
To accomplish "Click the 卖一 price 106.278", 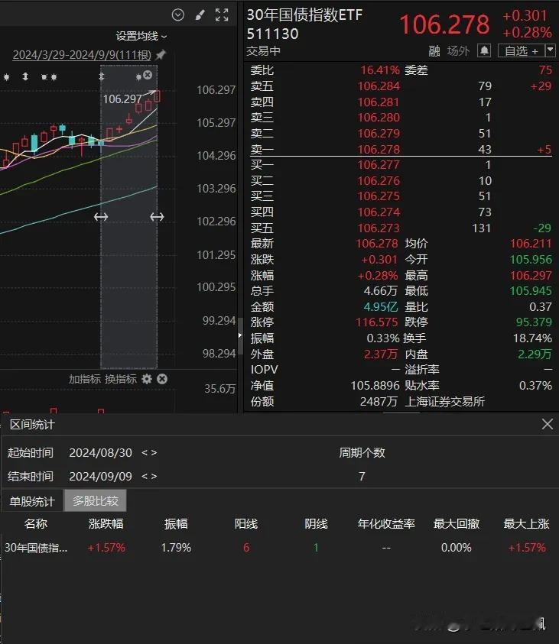I will 379,149.
